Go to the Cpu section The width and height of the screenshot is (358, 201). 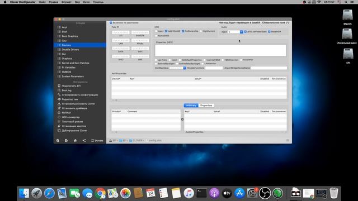point(64,41)
